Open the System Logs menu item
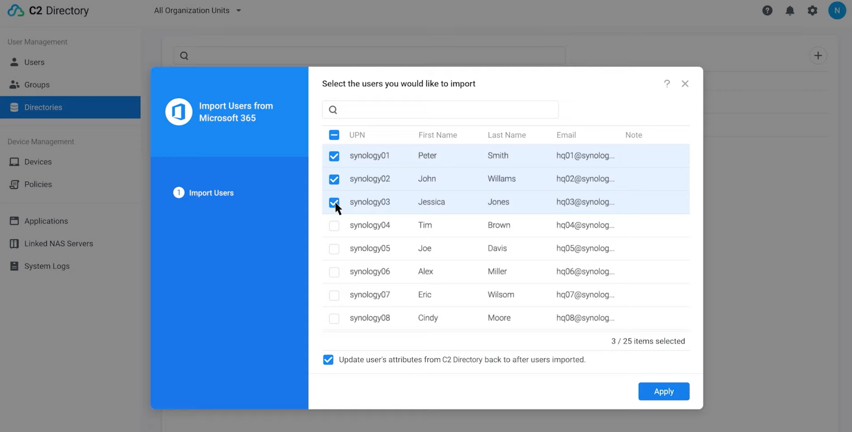Image resolution: width=852 pixels, height=432 pixels. click(70, 266)
